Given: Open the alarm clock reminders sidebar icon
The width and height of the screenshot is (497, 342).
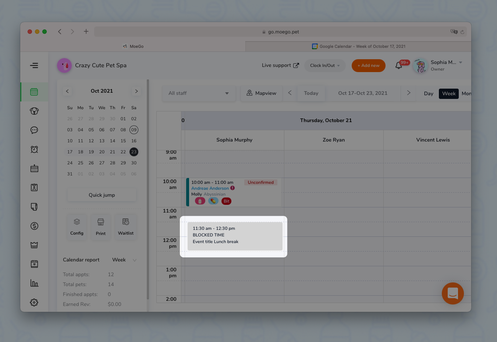Looking at the screenshot, I should point(34,149).
